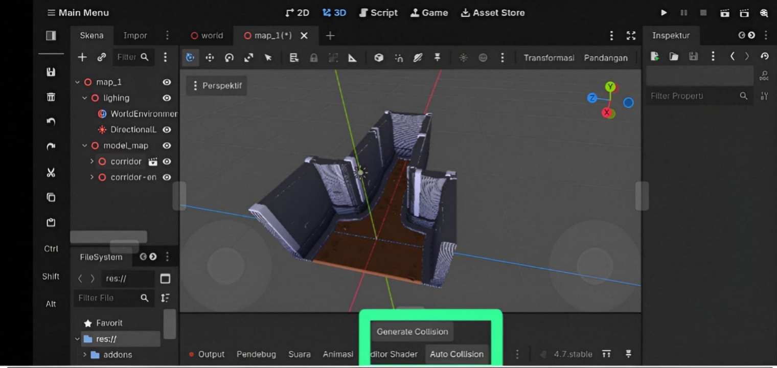Run the project with play button
This screenshot has height=368, width=777.
(664, 13)
